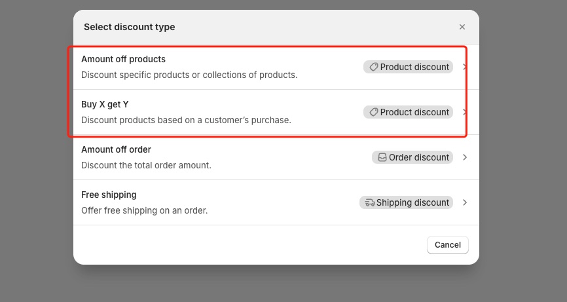The width and height of the screenshot is (567, 302).
Task: Click Product discount label beside Amount off products
Action: [414, 67]
